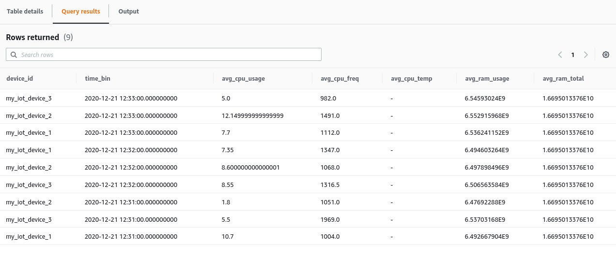Click the search magnifier icon
This screenshot has width=616, height=258.
[14, 55]
